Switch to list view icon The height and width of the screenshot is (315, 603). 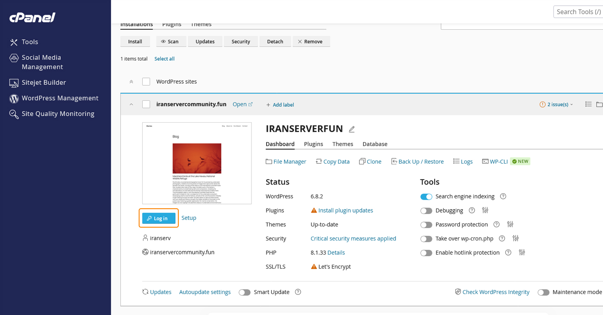pyautogui.click(x=588, y=104)
